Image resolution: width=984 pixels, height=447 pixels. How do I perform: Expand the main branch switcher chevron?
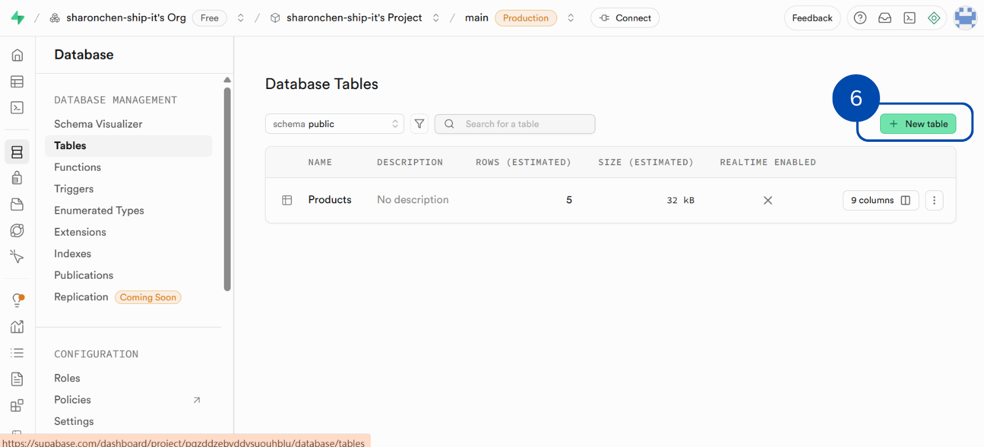click(571, 18)
